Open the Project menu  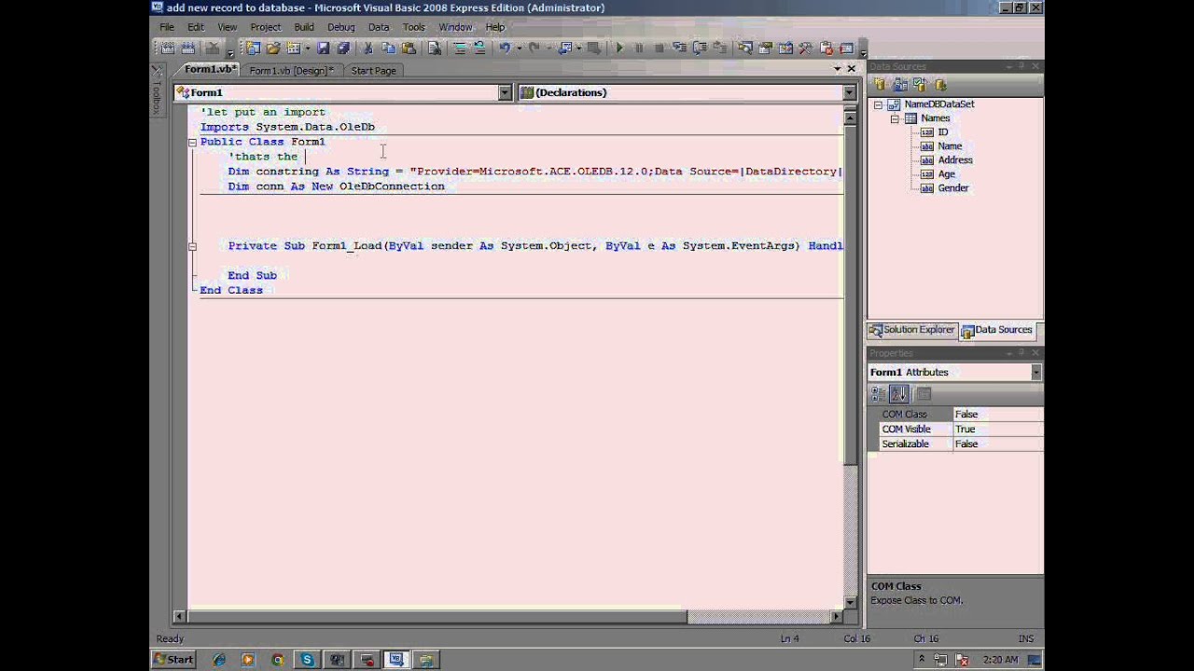pos(266,27)
